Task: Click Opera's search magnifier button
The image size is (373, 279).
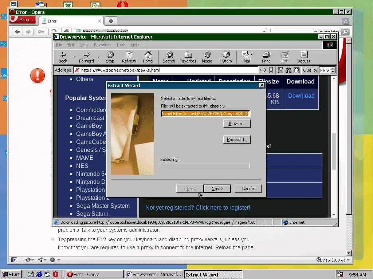Action: [345, 31]
